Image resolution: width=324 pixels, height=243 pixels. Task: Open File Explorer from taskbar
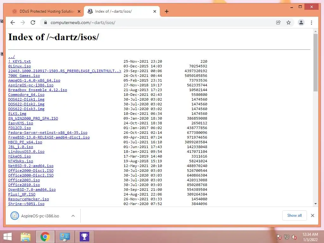(x=25, y=237)
